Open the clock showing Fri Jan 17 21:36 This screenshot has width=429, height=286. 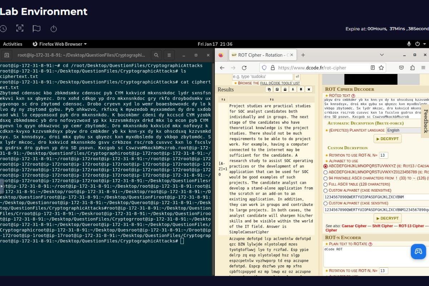tap(215, 44)
